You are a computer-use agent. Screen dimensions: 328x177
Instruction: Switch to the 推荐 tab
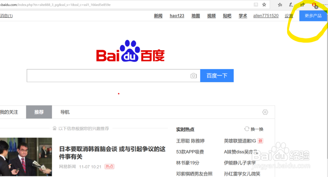(x=39, y=112)
